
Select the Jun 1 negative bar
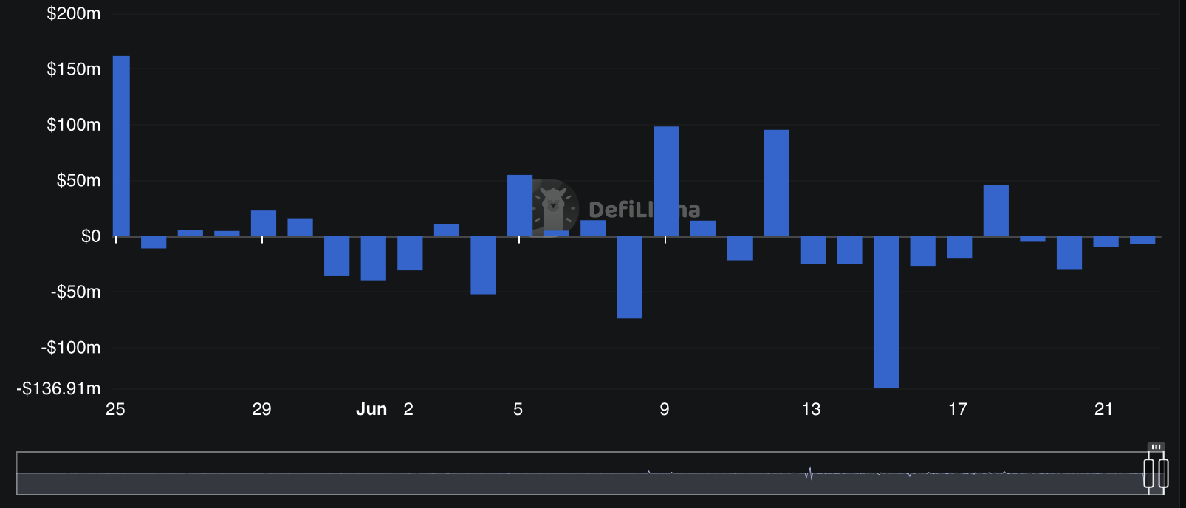point(374,258)
